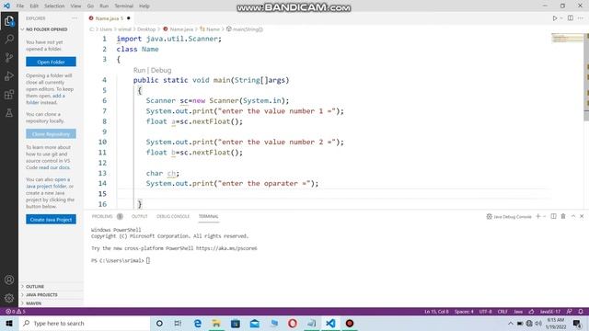Open the File menu
Viewport: 589px width, 331px height.
[20, 6]
